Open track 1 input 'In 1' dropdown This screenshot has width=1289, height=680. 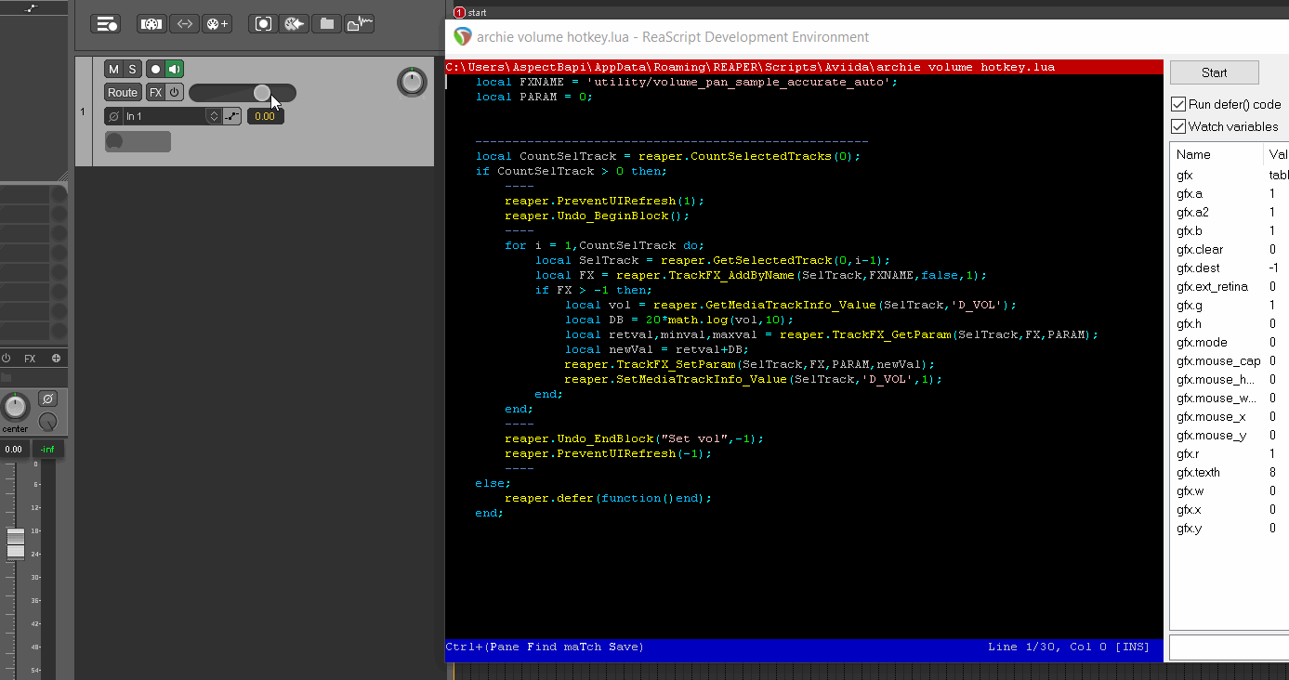[164, 116]
